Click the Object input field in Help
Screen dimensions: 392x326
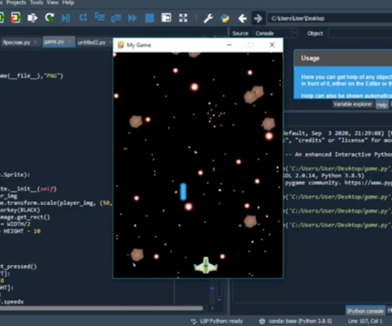click(x=359, y=33)
